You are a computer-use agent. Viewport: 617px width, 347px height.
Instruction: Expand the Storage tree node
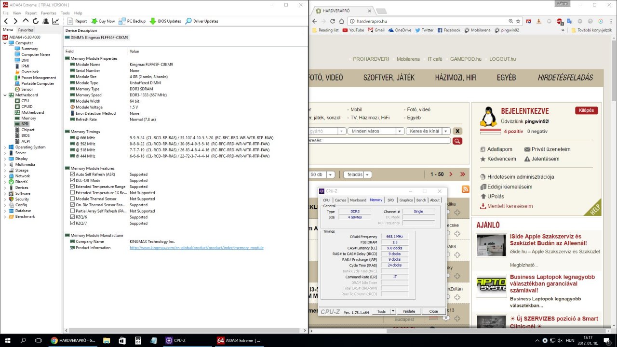[5, 170]
